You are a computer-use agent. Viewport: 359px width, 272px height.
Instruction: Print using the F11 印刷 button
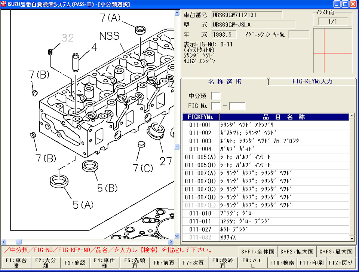pyautogui.click(x=312, y=263)
